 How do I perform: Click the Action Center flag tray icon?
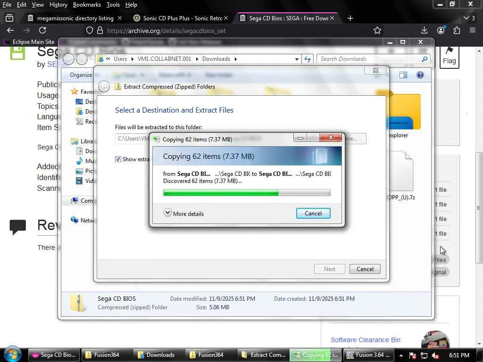(x=413, y=355)
